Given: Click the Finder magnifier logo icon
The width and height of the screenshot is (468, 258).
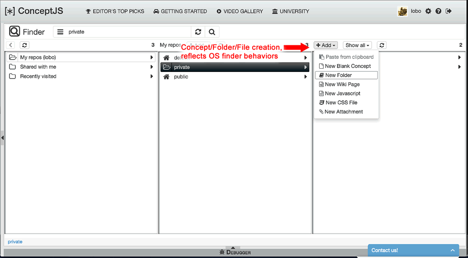Looking at the screenshot, I should pyautogui.click(x=15, y=31).
